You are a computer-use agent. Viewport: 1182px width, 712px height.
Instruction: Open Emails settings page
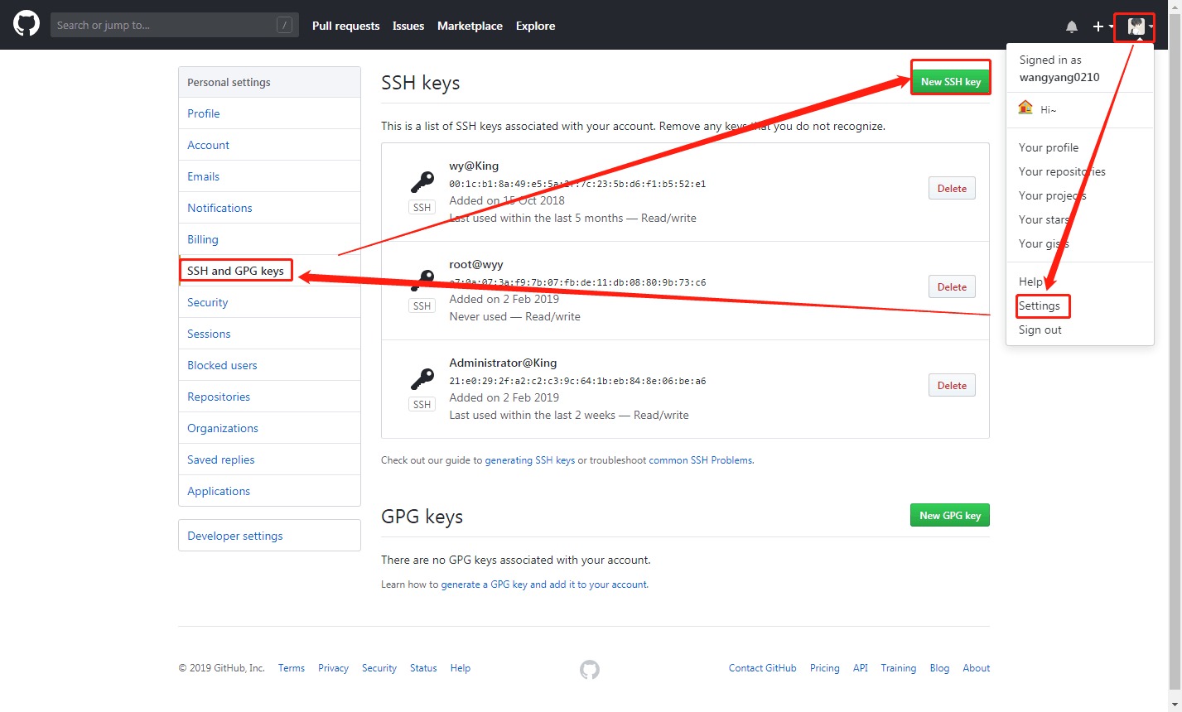tap(269, 176)
